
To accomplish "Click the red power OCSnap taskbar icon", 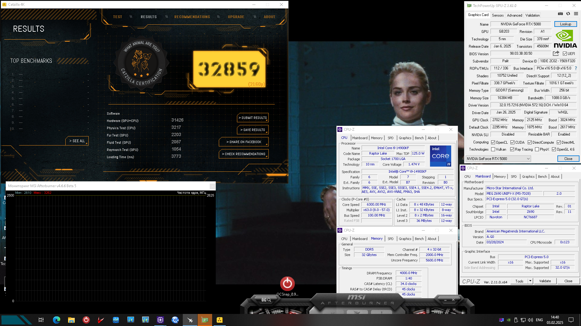I will click(x=86, y=320).
